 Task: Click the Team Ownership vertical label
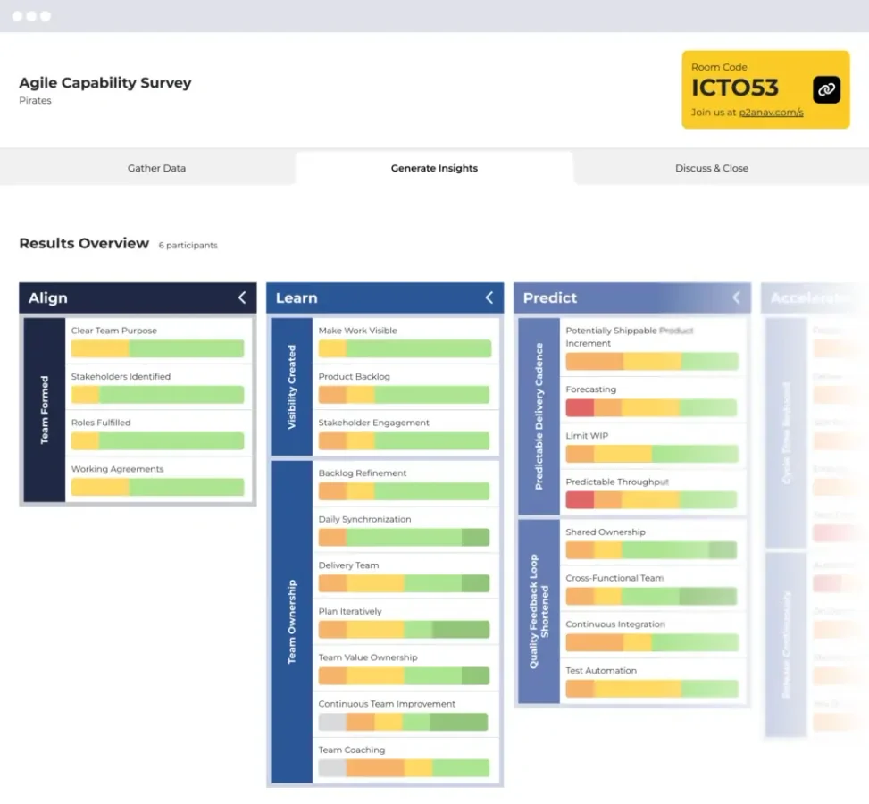click(x=292, y=622)
